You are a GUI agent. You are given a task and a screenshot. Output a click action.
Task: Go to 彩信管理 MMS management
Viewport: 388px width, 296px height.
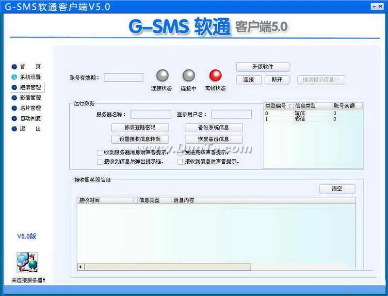click(x=30, y=98)
